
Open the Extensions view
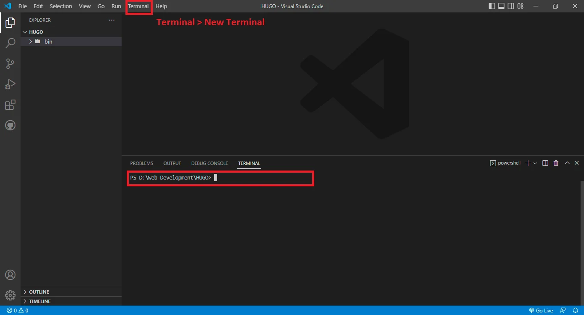[10, 105]
